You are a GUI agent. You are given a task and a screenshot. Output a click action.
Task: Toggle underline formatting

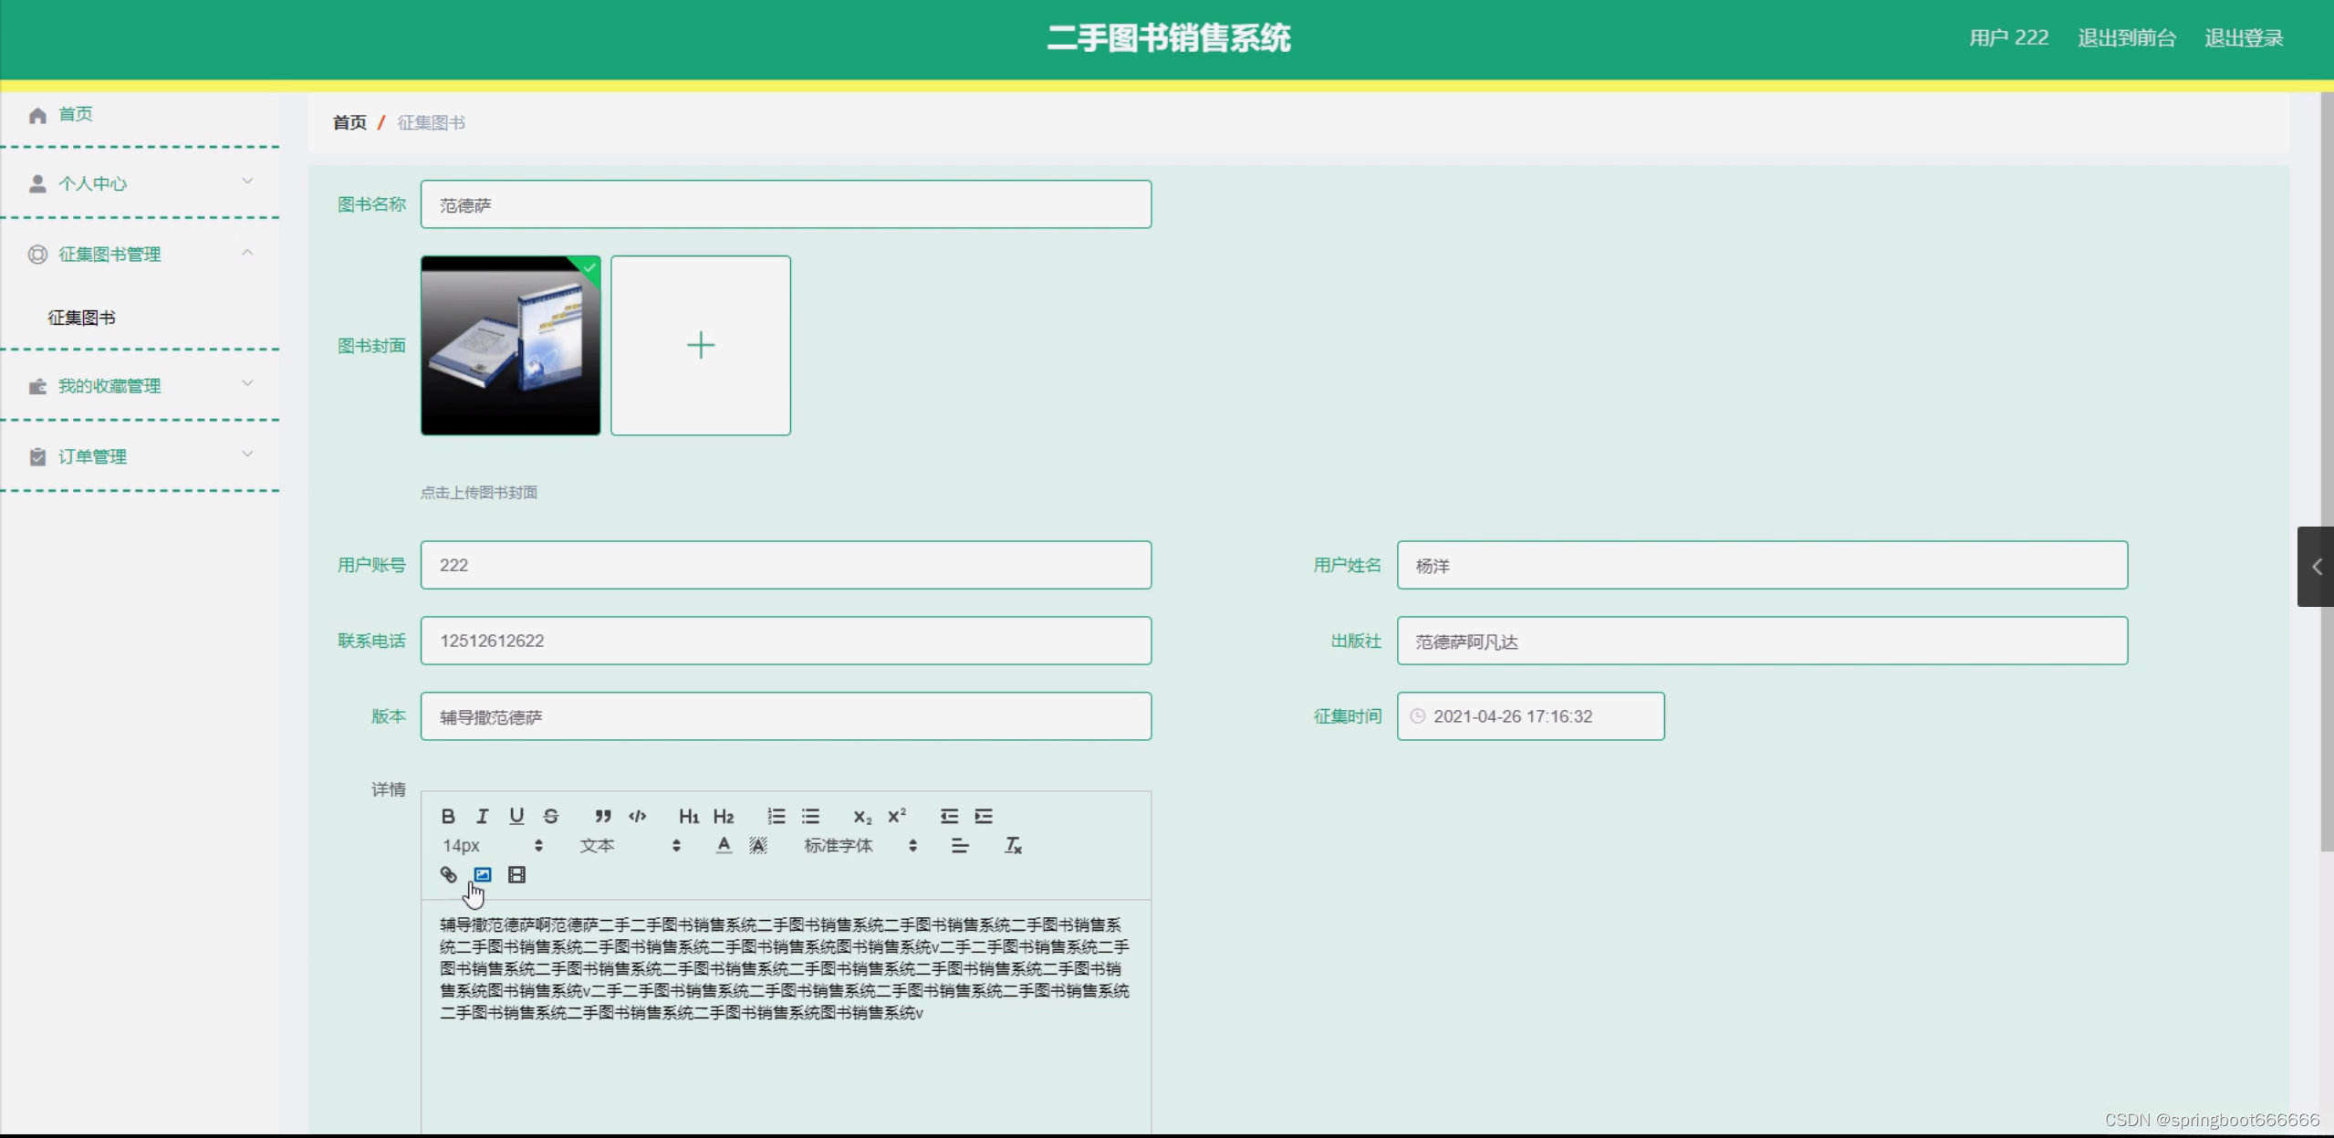[x=516, y=816]
